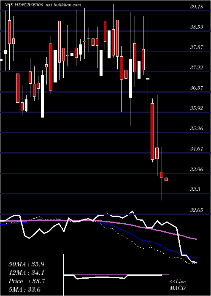
Task: Click the <<Live MACD label
Action: [178, 285]
